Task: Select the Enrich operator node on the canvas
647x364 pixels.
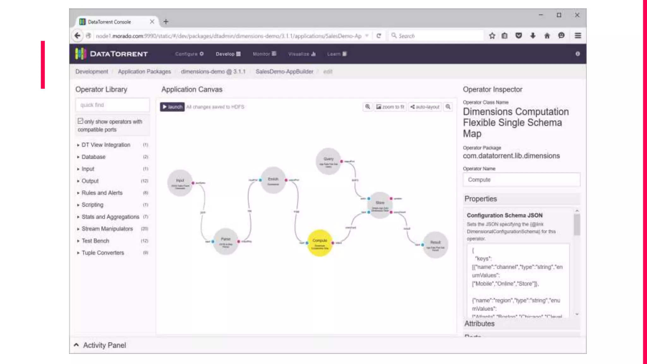Action: coord(273,180)
